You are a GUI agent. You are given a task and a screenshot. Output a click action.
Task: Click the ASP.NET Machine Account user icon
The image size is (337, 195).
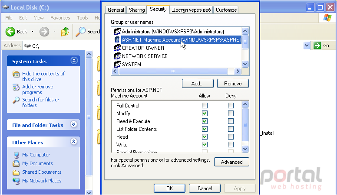(117, 39)
